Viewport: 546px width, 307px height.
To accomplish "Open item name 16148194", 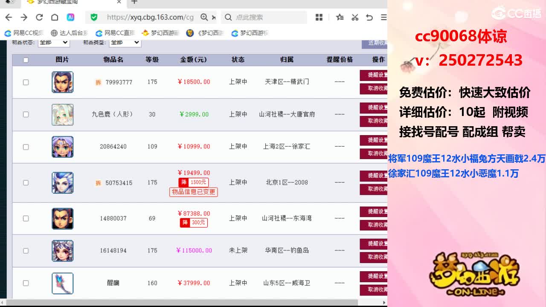I will [113, 251].
